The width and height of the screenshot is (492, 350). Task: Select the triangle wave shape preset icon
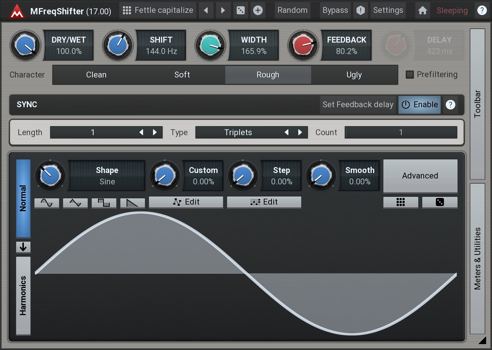(75, 203)
